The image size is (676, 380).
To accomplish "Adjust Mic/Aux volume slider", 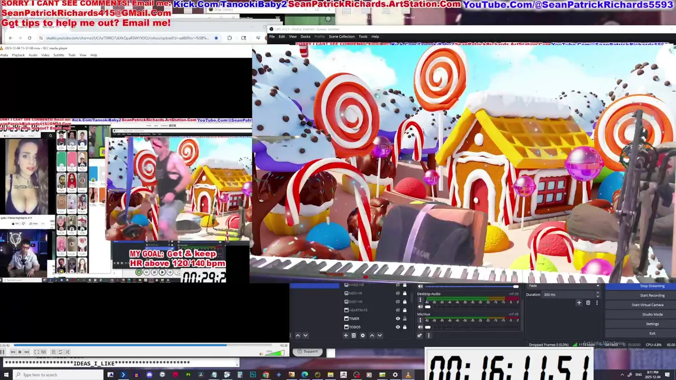I will pyautogui.click(x=472, y=327).
